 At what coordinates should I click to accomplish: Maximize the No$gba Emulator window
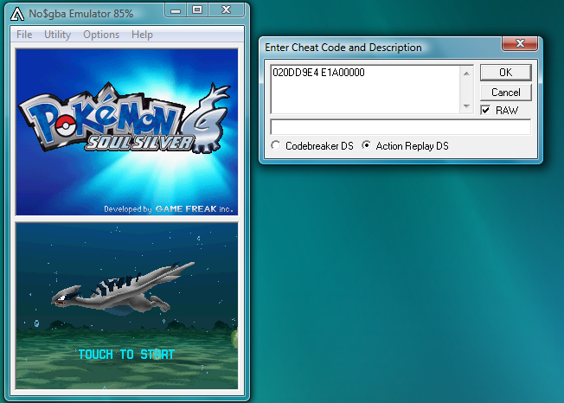tap(197, 10)
